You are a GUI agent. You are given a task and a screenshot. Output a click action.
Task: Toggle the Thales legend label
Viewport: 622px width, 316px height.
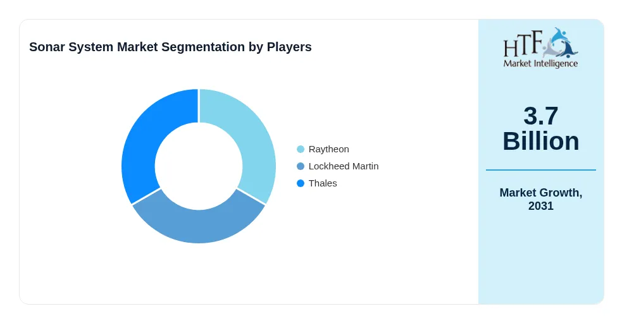tap(323, 183)
